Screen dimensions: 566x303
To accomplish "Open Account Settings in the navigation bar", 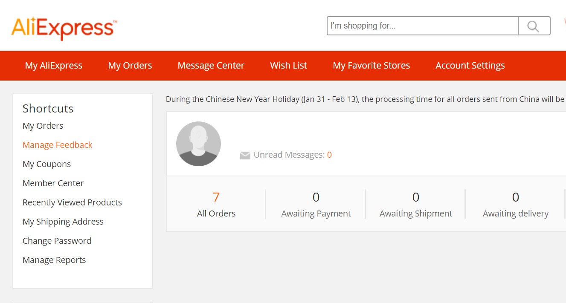I will tap(470, 66).
